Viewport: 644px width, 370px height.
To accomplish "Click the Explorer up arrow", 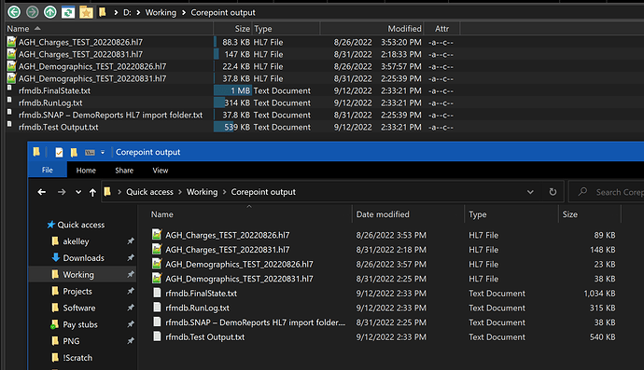I will [x=92, y=192].
